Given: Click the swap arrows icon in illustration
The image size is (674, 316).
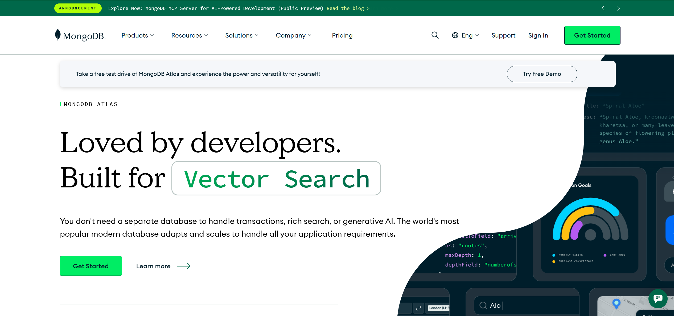Looking at the screenshot, I should [418, 308].
